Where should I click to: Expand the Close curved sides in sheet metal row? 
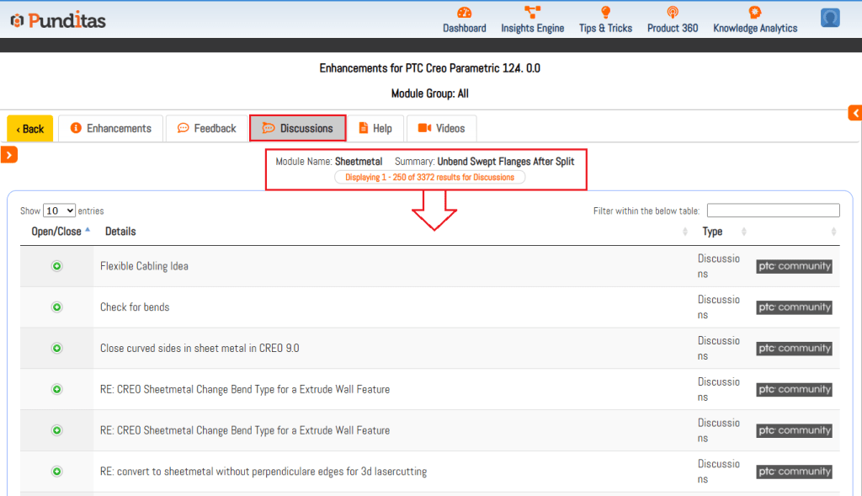coord(57,348)
